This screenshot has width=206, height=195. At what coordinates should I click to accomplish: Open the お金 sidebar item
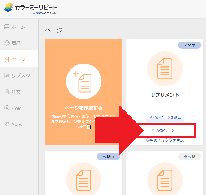point(19,108)
